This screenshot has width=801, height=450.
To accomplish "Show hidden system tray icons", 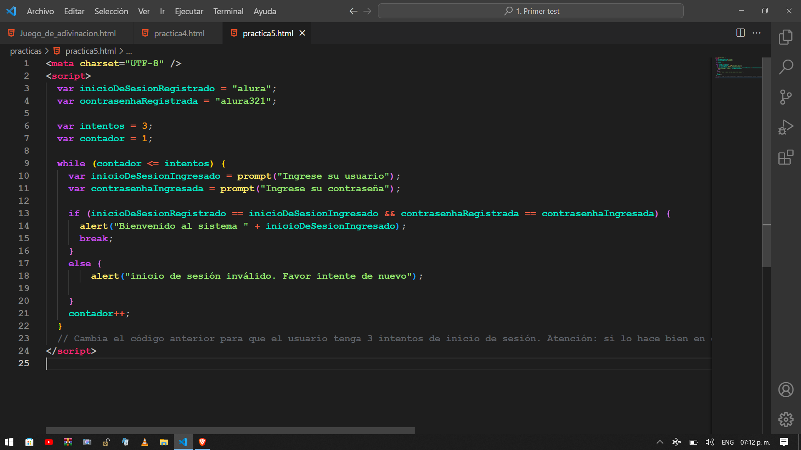I will tap(660, 442).
